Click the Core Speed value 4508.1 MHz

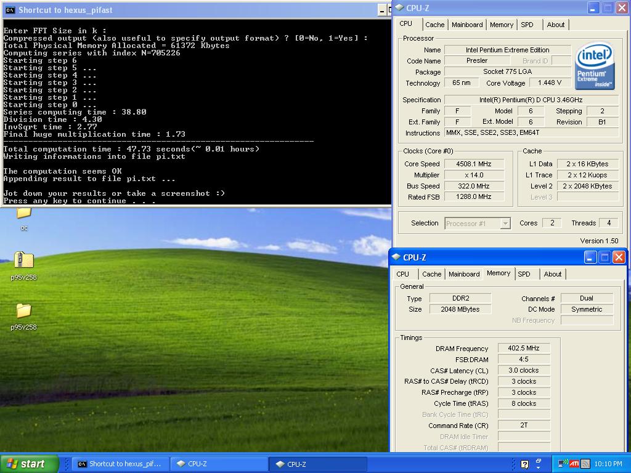click(x=474, y=164)
